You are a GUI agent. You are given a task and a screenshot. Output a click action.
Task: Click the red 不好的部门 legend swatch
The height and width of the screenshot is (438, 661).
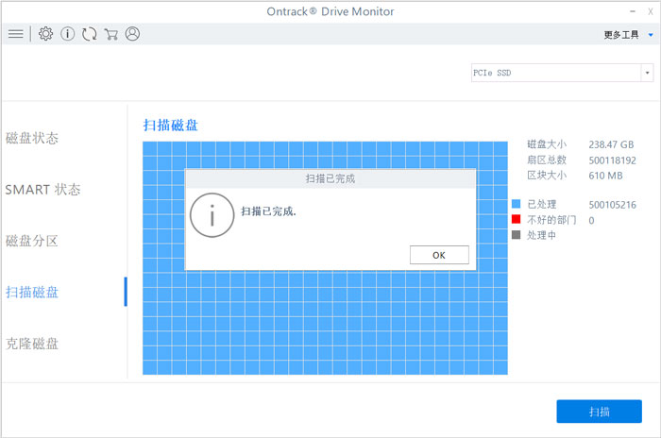tap(517, 220)
